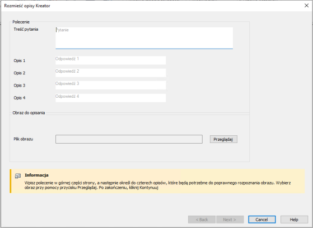This screenshot has height=228, width=313.
Task: Click into the Odpowiedź 1 field
Action: (111, 60)
